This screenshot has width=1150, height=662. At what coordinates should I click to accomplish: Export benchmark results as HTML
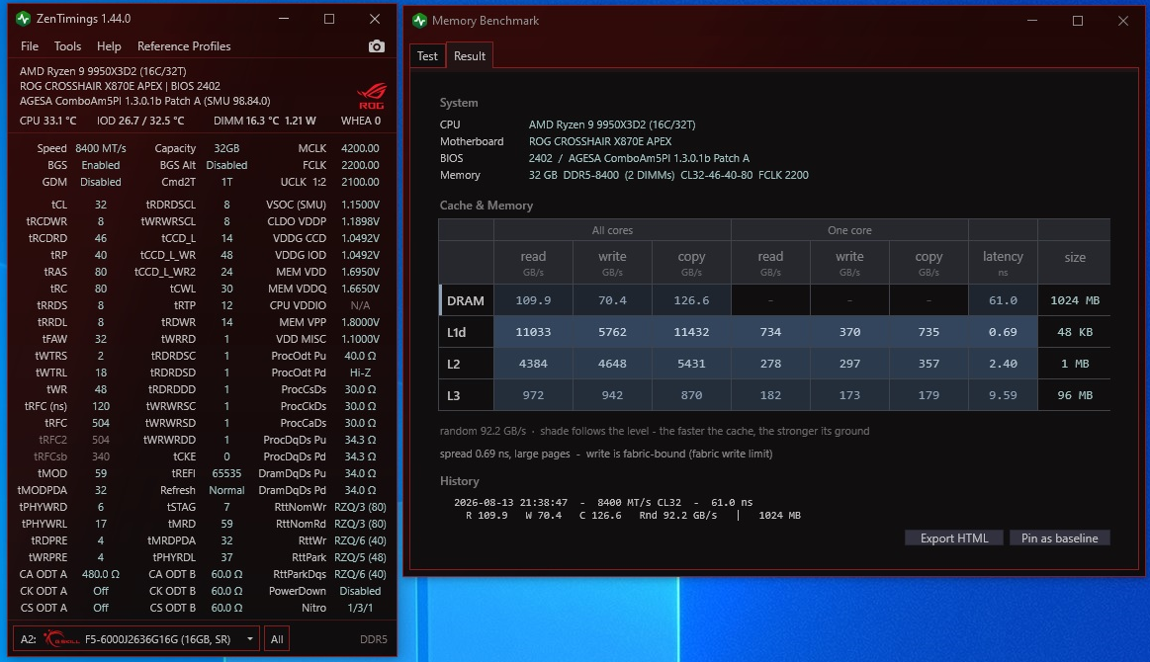point(954,538)
